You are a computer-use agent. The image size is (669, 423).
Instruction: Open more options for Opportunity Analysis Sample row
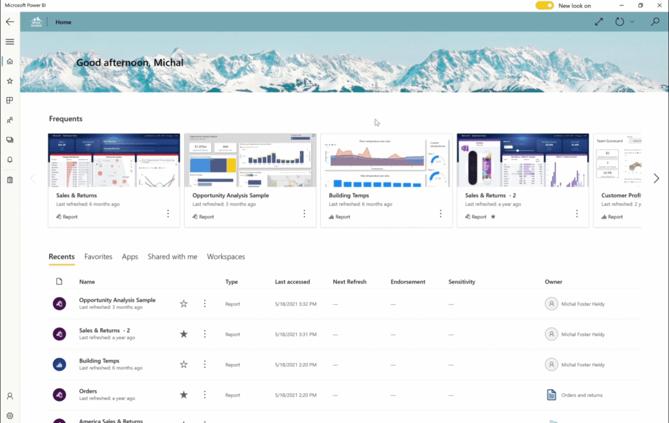coord(205,304)
